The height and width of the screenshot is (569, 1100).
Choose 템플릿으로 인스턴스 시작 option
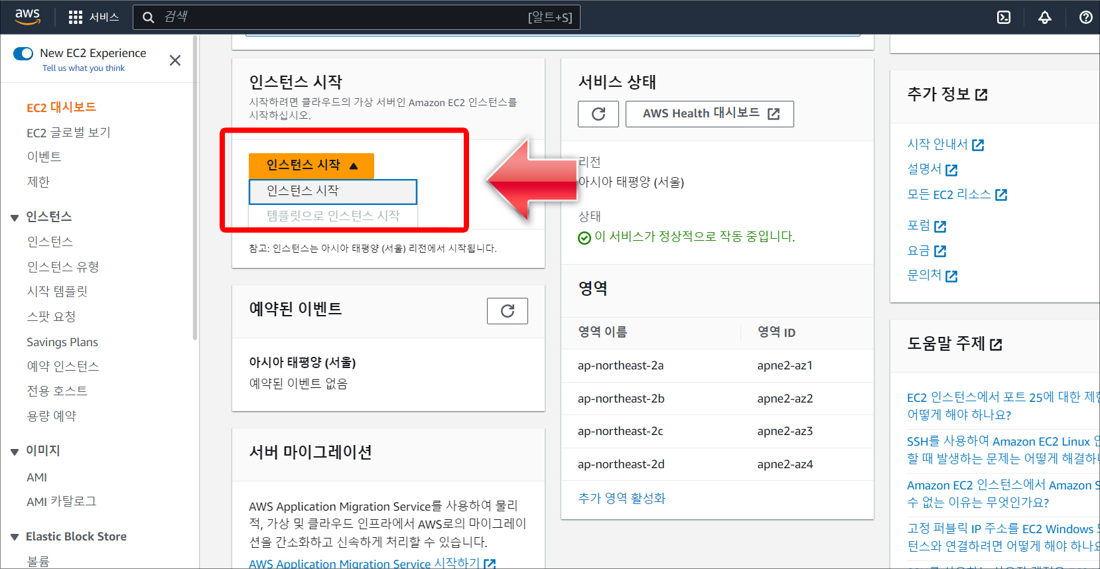[x=333, y=216]
